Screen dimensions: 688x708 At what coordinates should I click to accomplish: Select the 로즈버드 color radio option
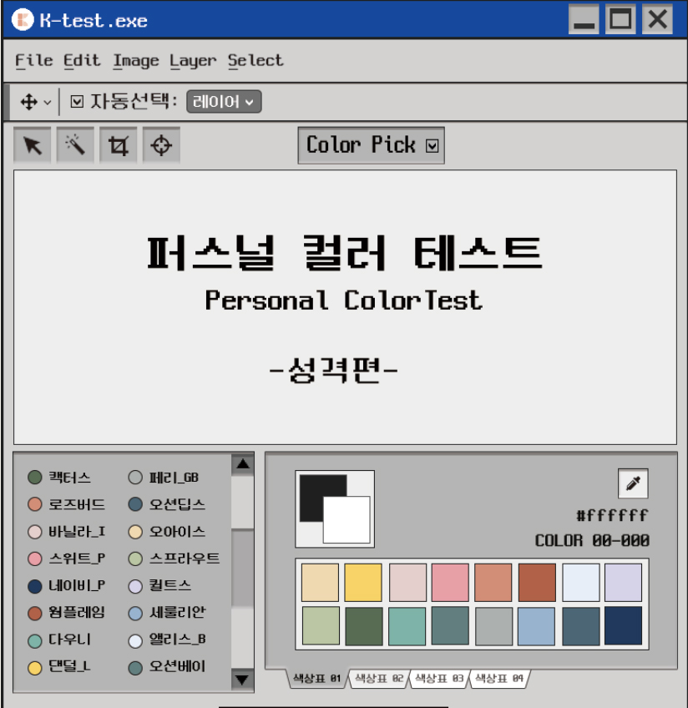(x=35, y=504)
